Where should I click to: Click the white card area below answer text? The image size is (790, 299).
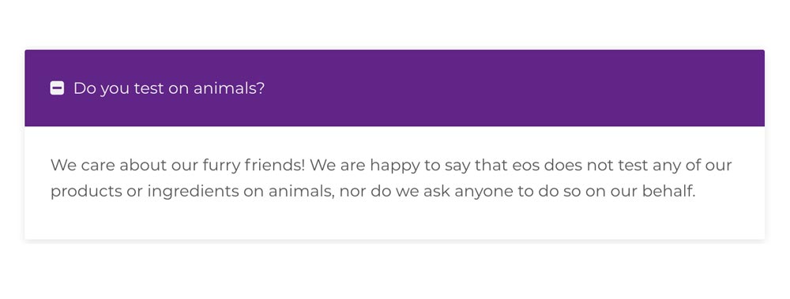[394, 220]
